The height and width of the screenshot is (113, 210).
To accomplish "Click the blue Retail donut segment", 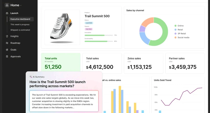I will click(144, 38).
